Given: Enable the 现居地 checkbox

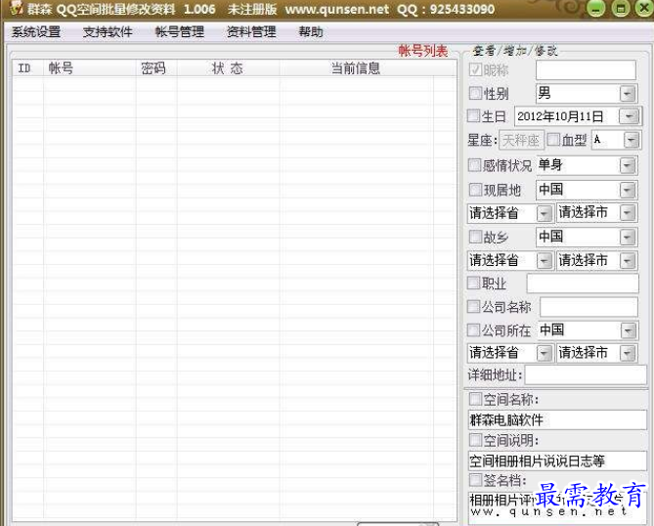Looking at the screenshot, I should [x=475, y=190].
